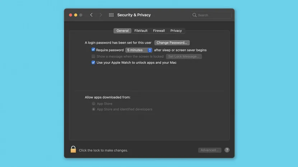Show all preferences grid icon

111,15
